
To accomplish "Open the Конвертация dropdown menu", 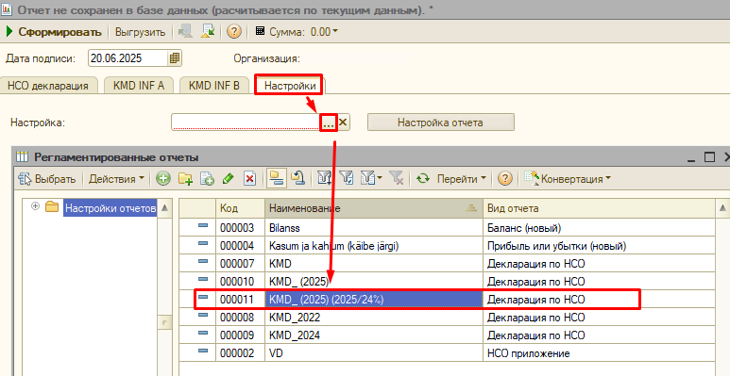I will tap(568, 179).
